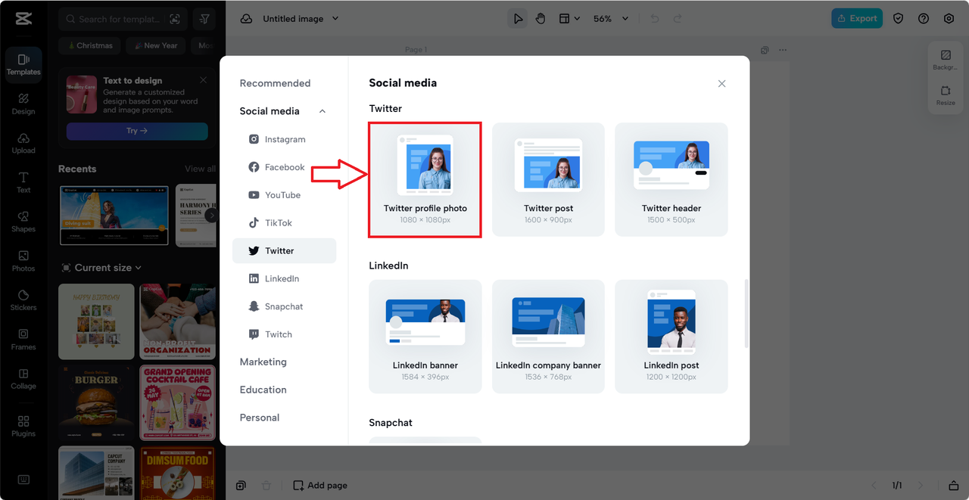Open the layout view dropdown
Screen dimensions: 969x500
tap(569, 19)
